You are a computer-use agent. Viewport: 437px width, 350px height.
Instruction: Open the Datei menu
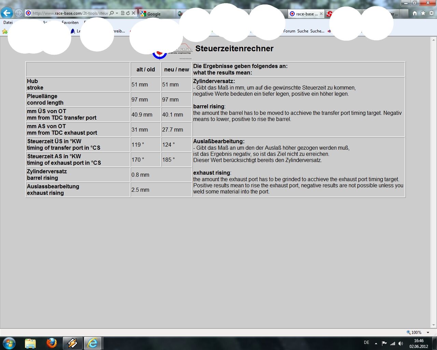click(8, 23)
